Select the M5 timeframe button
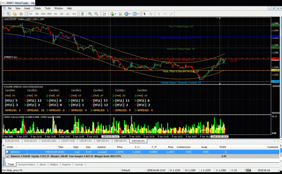This screenshot has height=174, width=282. [x=37, y=14]
